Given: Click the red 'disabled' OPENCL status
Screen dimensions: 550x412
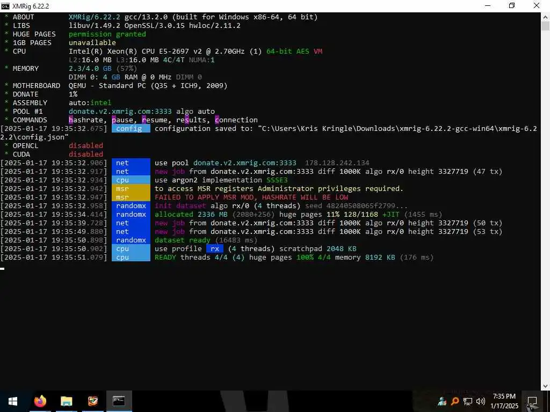Looking at the screenshot, I should [86, 145].
